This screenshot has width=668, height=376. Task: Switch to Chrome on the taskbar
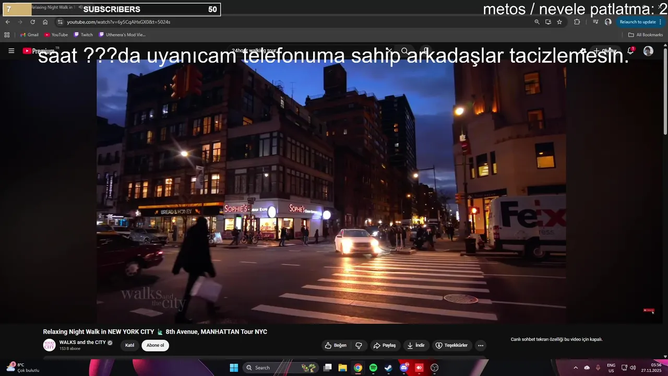click(358, 368)
